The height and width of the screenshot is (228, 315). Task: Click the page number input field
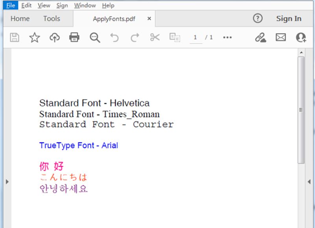[196, 37]
